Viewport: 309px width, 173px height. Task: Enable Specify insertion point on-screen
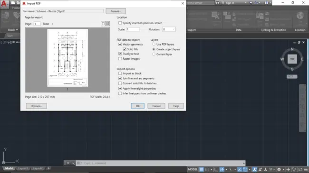[120, 23]
